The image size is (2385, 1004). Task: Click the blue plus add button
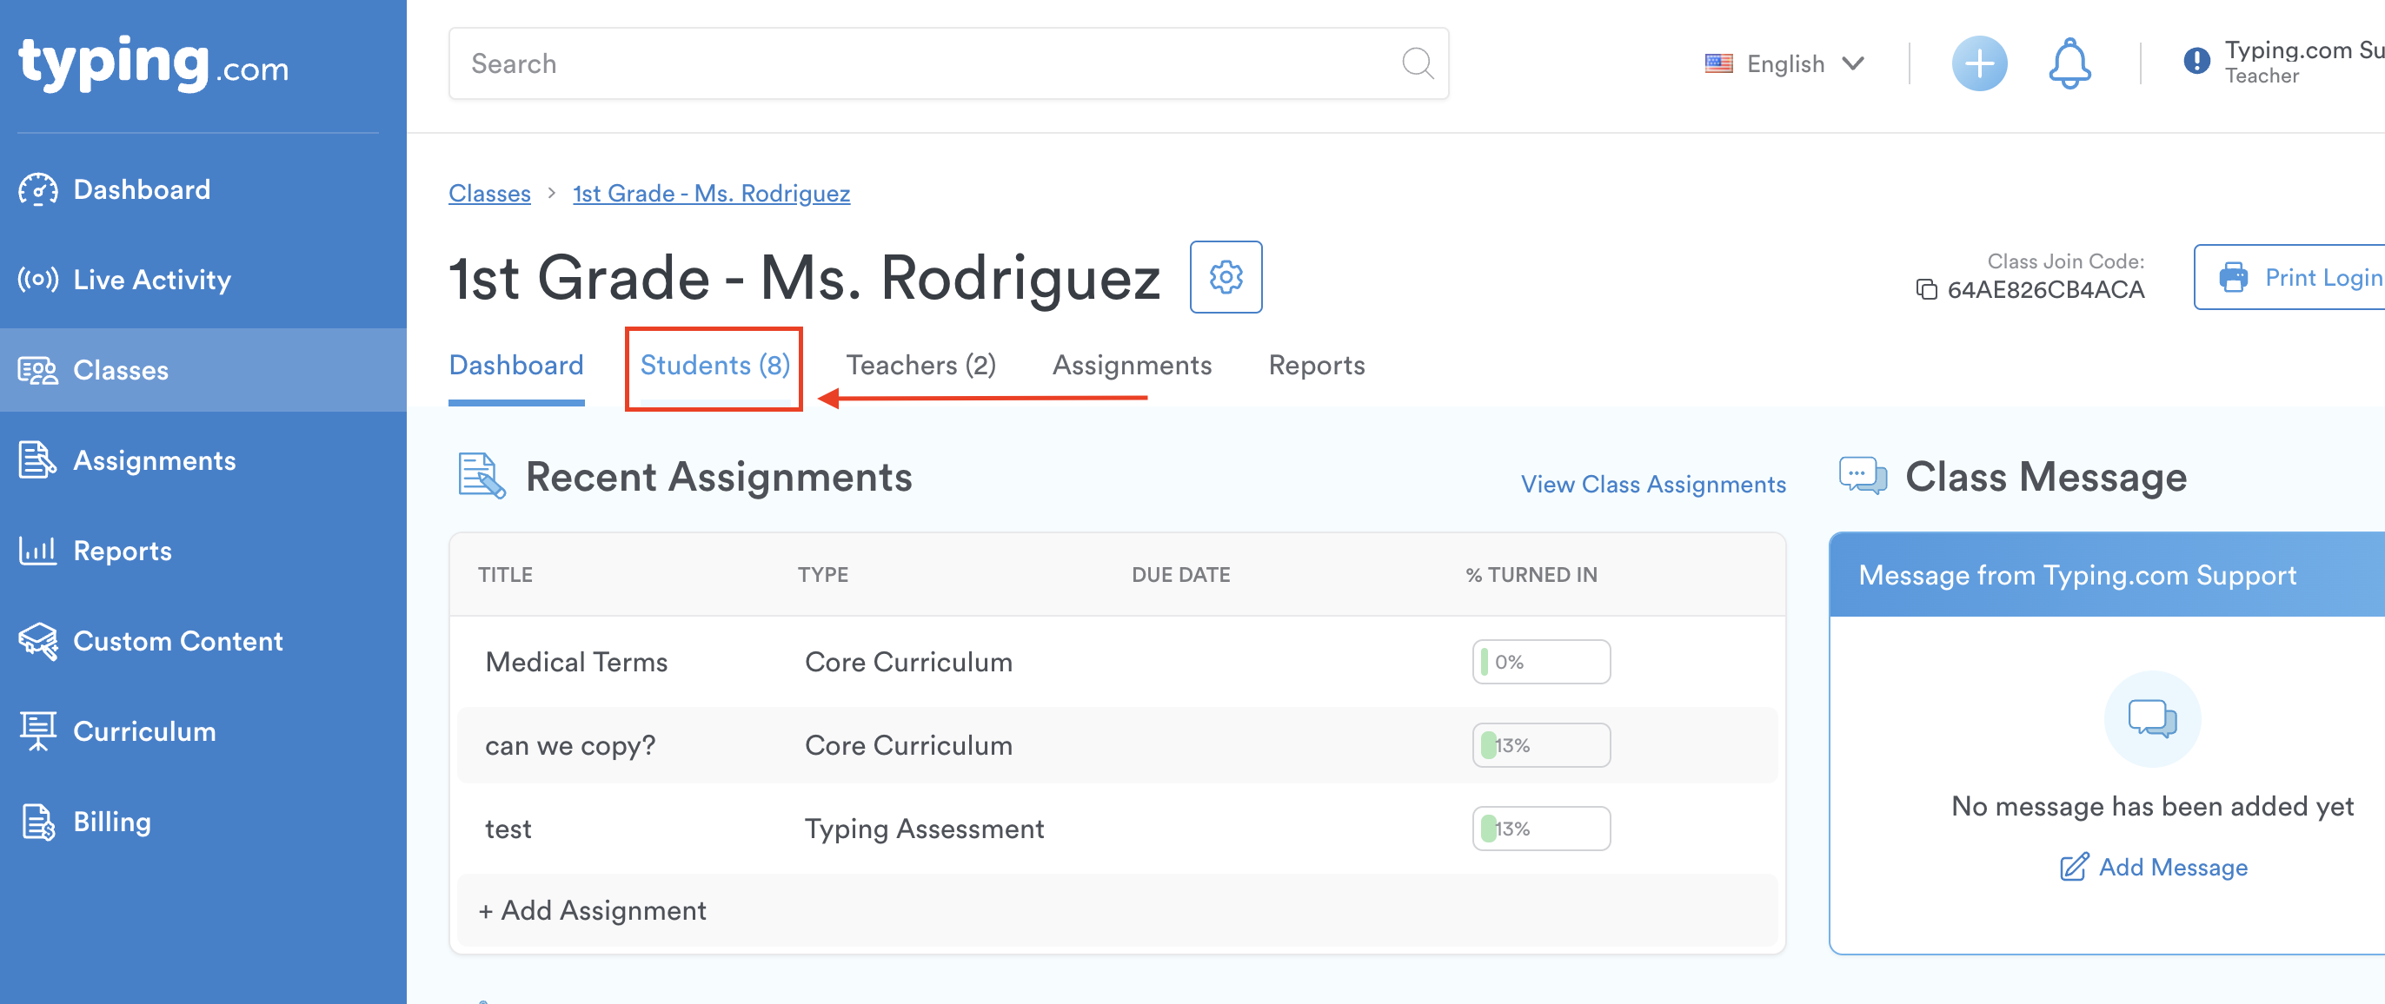1978,64
